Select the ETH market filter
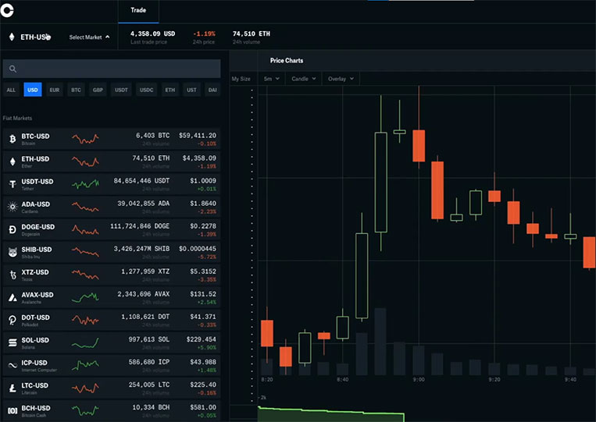This screenshot has height=422, width=596. point(170,90)
